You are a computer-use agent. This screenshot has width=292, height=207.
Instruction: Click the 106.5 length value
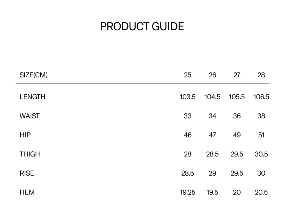(261, 97)
